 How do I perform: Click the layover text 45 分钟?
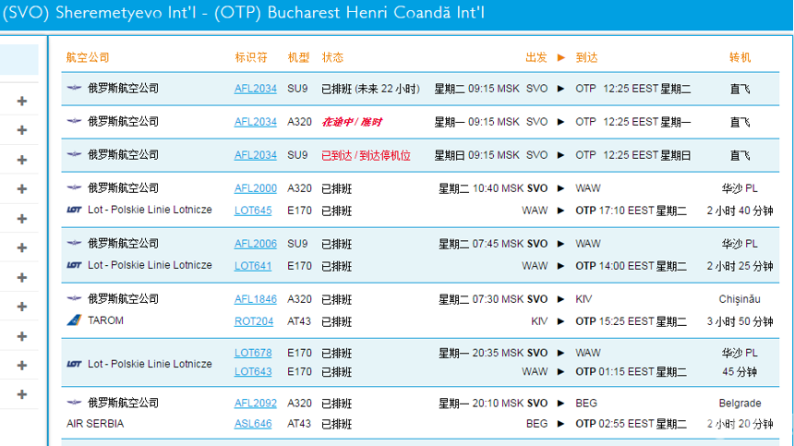point(740,371)
